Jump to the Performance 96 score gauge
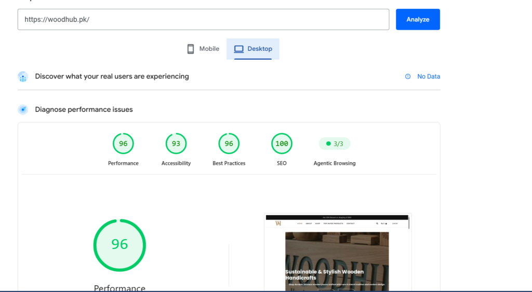The width and height of the screenshot is (532, 292). coord(123,143)
